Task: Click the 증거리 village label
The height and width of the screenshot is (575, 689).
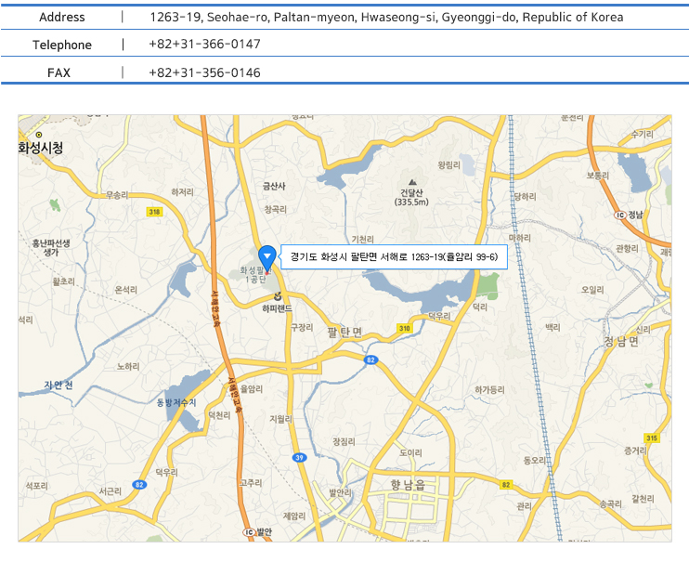Action: [636, 451]
